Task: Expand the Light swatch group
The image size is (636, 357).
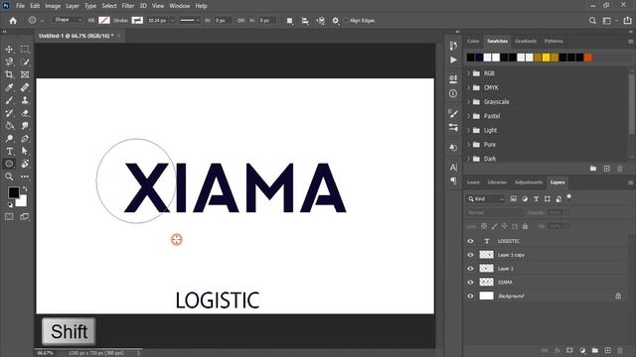Action: [x=468, y=130]
